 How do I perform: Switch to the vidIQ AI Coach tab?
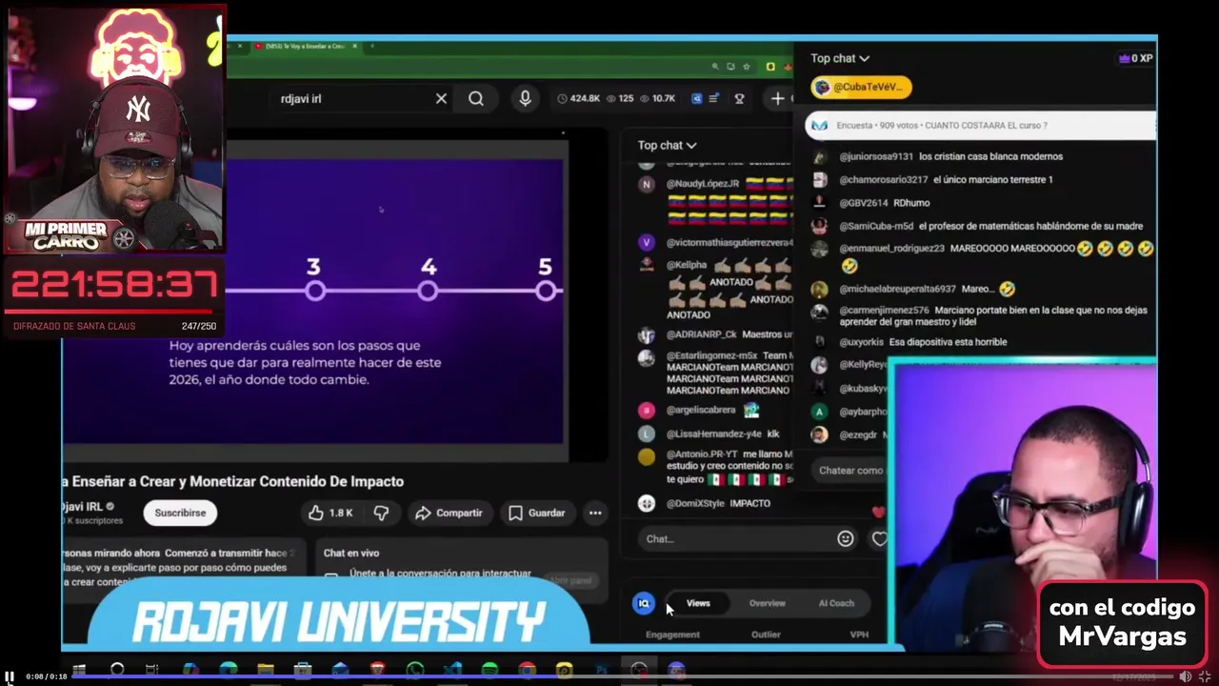coord(836,603)
